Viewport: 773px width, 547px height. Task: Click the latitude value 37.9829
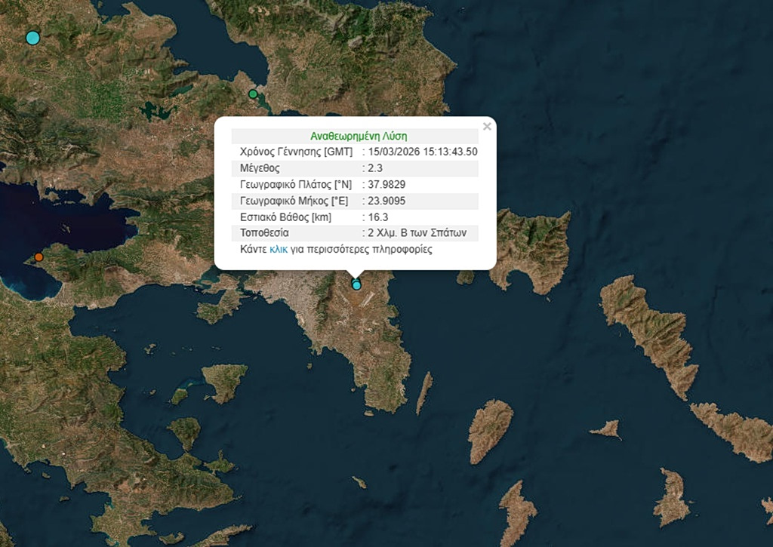(x=386, y=185)
